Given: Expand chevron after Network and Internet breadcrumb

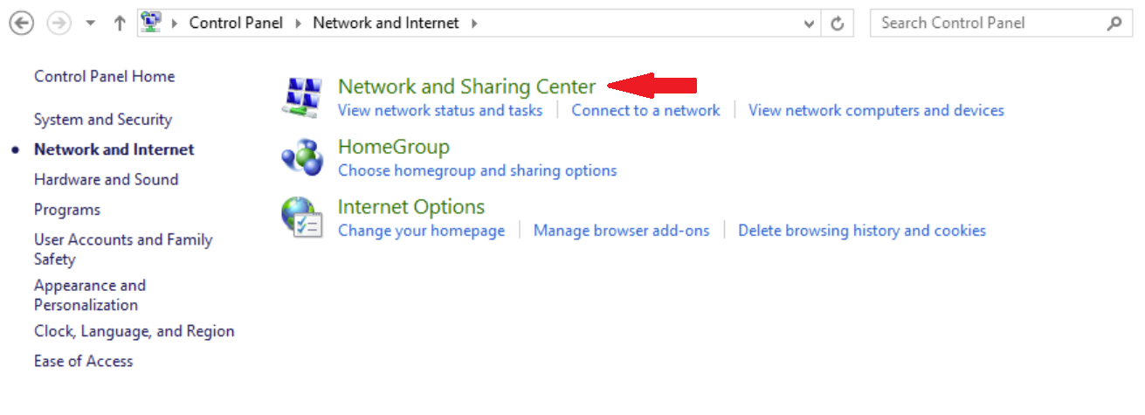Looking at the screenshot, I should pyautogui.click(x=474, y=24).
